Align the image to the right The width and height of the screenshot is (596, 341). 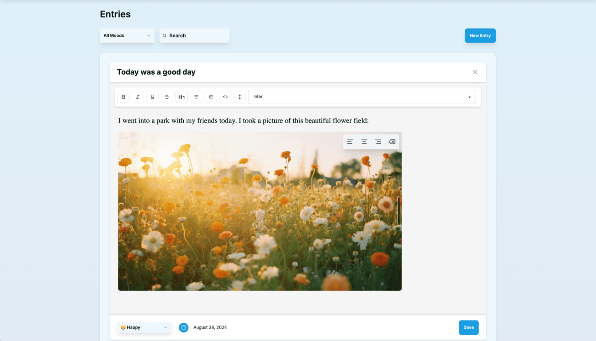378,142
